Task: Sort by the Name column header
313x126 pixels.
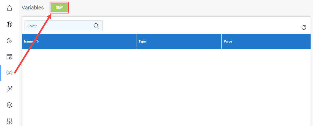Action: click(28, 41)
